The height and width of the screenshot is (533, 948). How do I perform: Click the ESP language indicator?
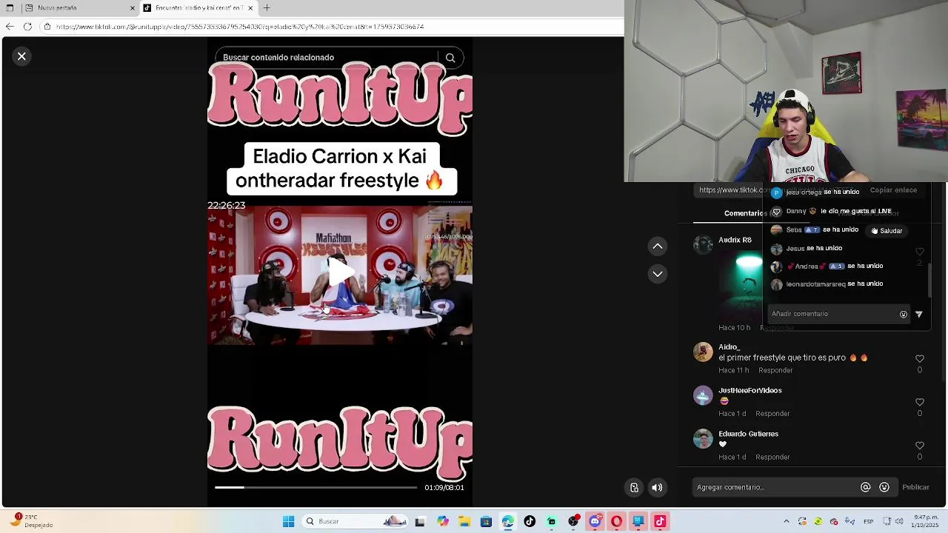868,521
